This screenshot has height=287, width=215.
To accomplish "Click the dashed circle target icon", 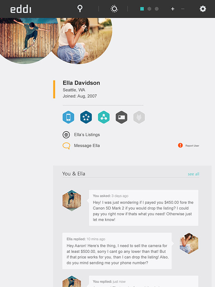I will coord(114,9).
